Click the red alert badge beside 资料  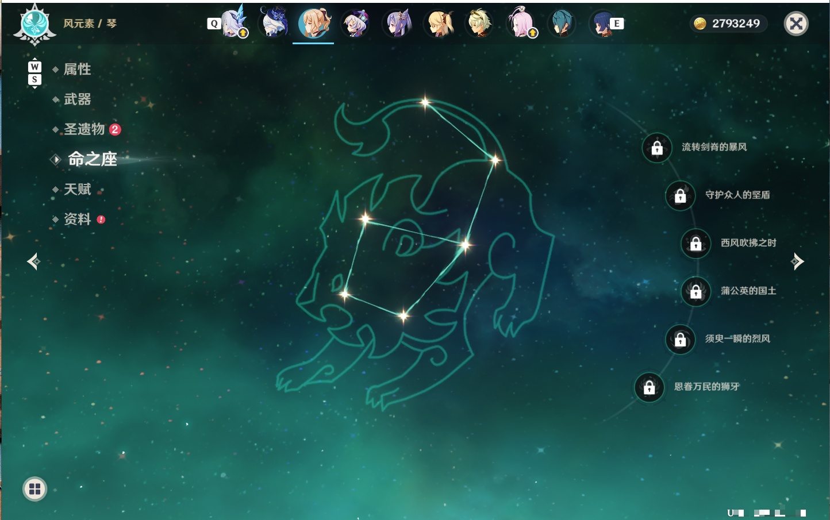(x=101, y=219)
